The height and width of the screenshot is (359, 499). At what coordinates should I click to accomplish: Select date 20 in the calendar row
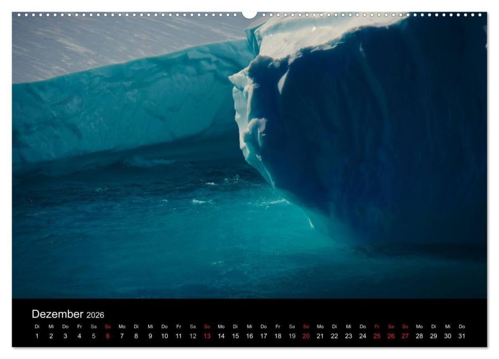[x=306, y=336]
